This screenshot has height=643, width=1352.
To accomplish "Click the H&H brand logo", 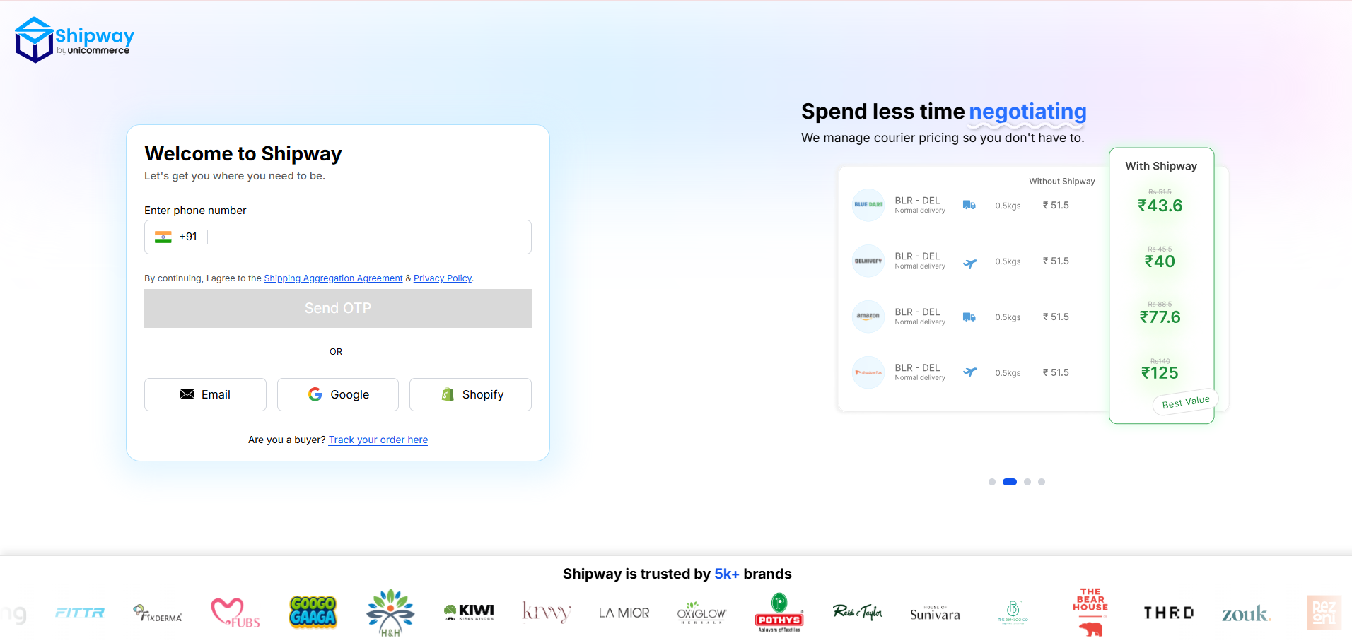I will 390,613.
